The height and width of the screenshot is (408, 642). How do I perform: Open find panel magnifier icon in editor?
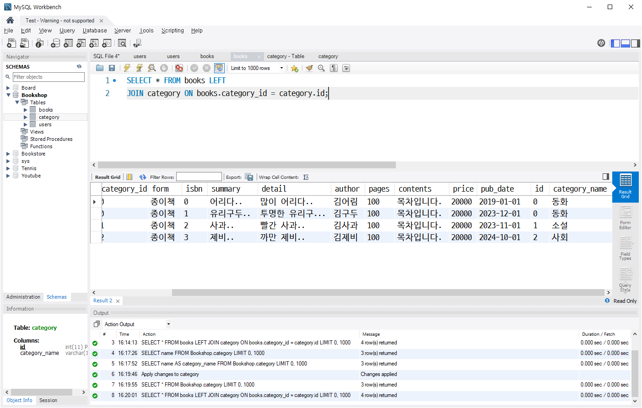321,68
